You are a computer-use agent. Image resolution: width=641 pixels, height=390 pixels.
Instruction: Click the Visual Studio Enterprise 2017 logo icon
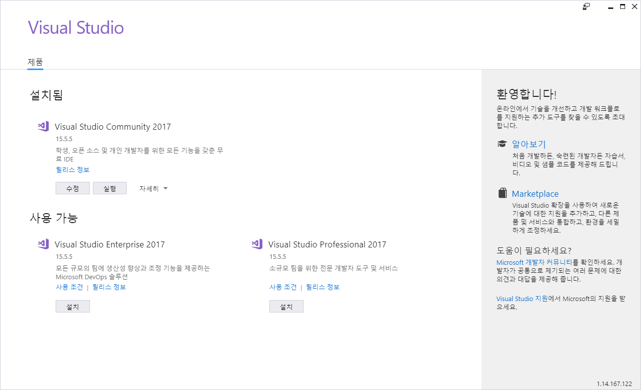(x=43, y=244)
